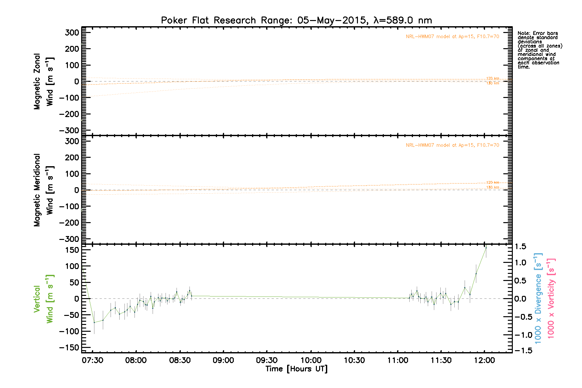Click the 1.5 tick label on the right axis
This screenshot has width=582, height=388.
pyautogui.click(x=520, y=247)
